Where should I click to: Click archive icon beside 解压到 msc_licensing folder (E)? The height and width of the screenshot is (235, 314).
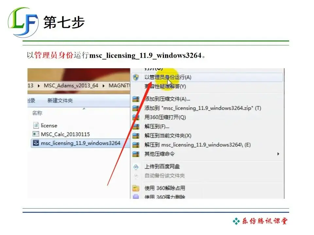point(136,145)
